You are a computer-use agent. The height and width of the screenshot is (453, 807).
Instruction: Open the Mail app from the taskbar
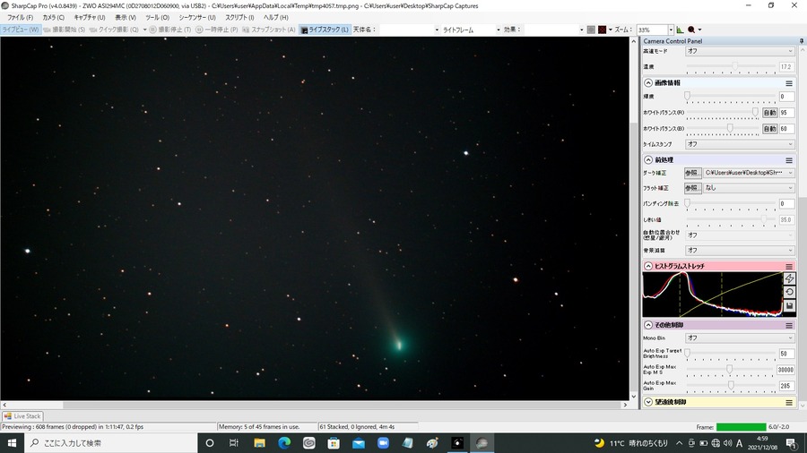click(358, 443)
